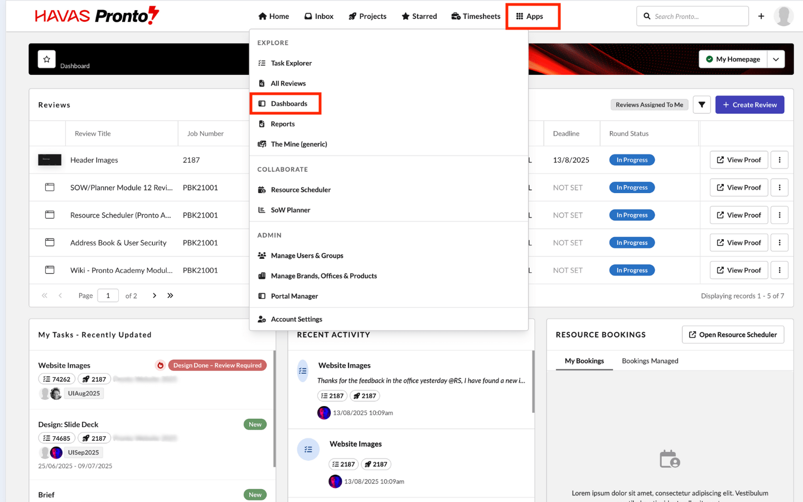
Task: Toggle the Reviews Assigned To Me filter
Action: (649, 105)
